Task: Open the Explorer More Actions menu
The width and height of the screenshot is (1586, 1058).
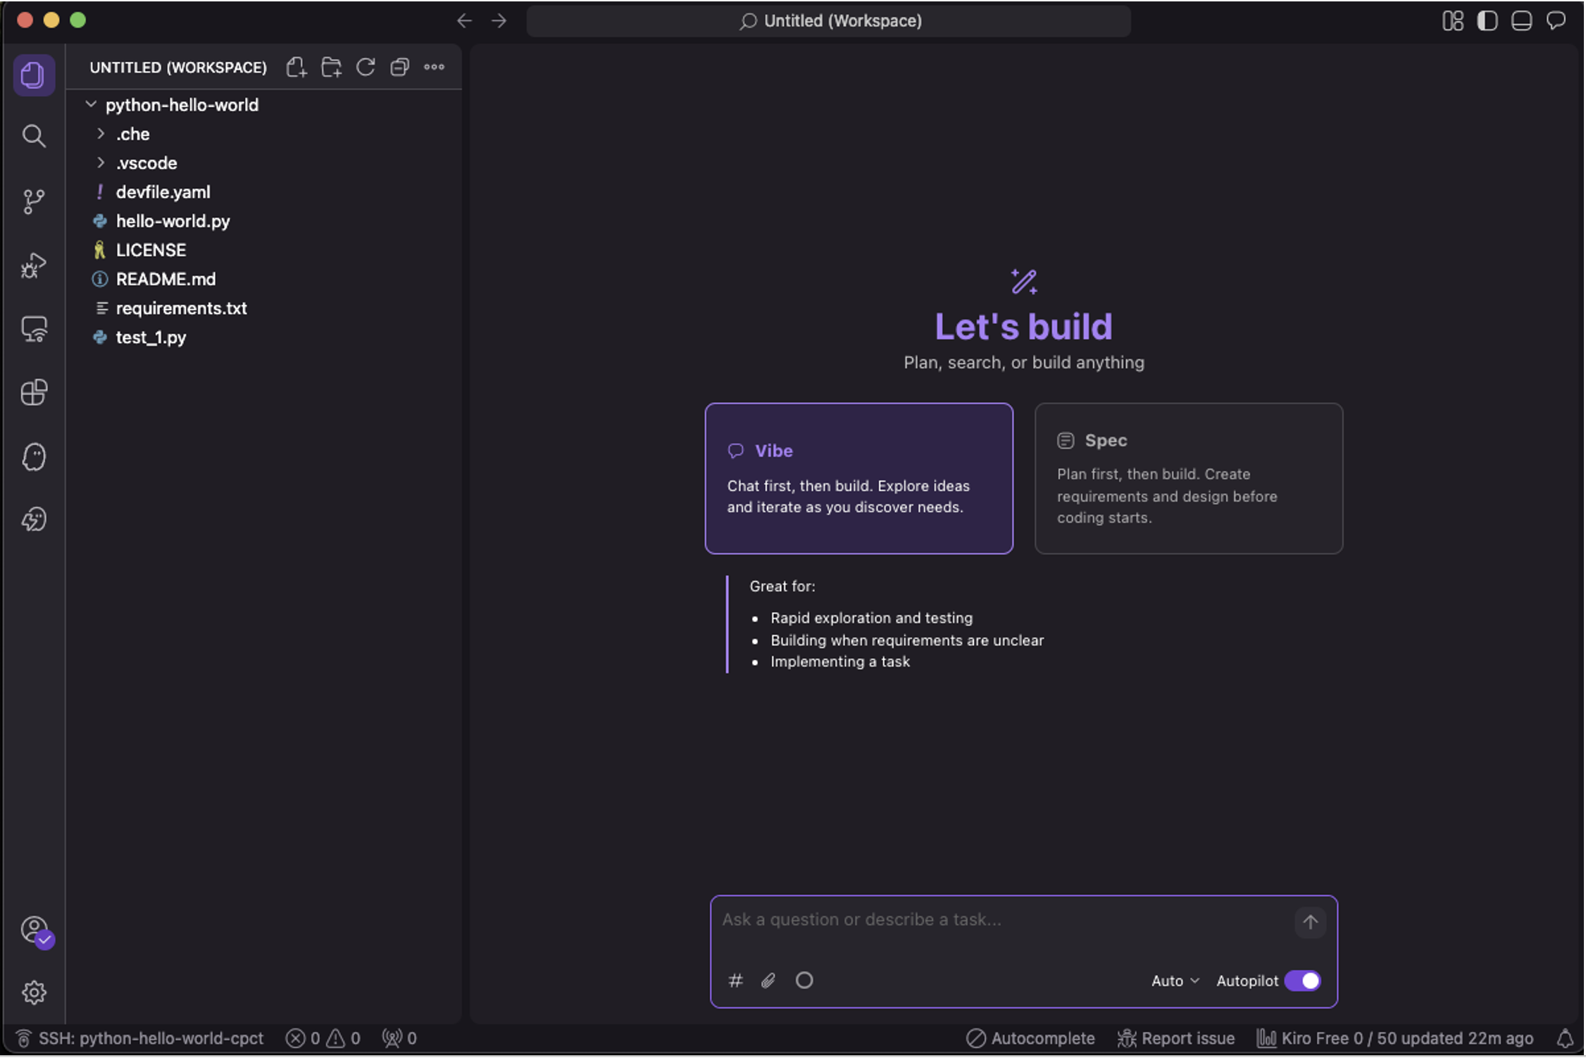Action: click(x=434, y=67)
